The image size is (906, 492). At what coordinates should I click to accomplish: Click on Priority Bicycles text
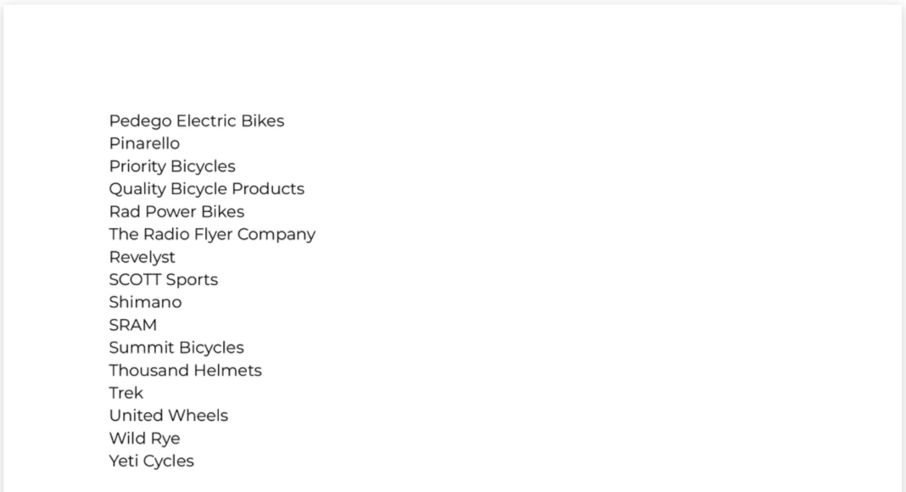(171, 166)
